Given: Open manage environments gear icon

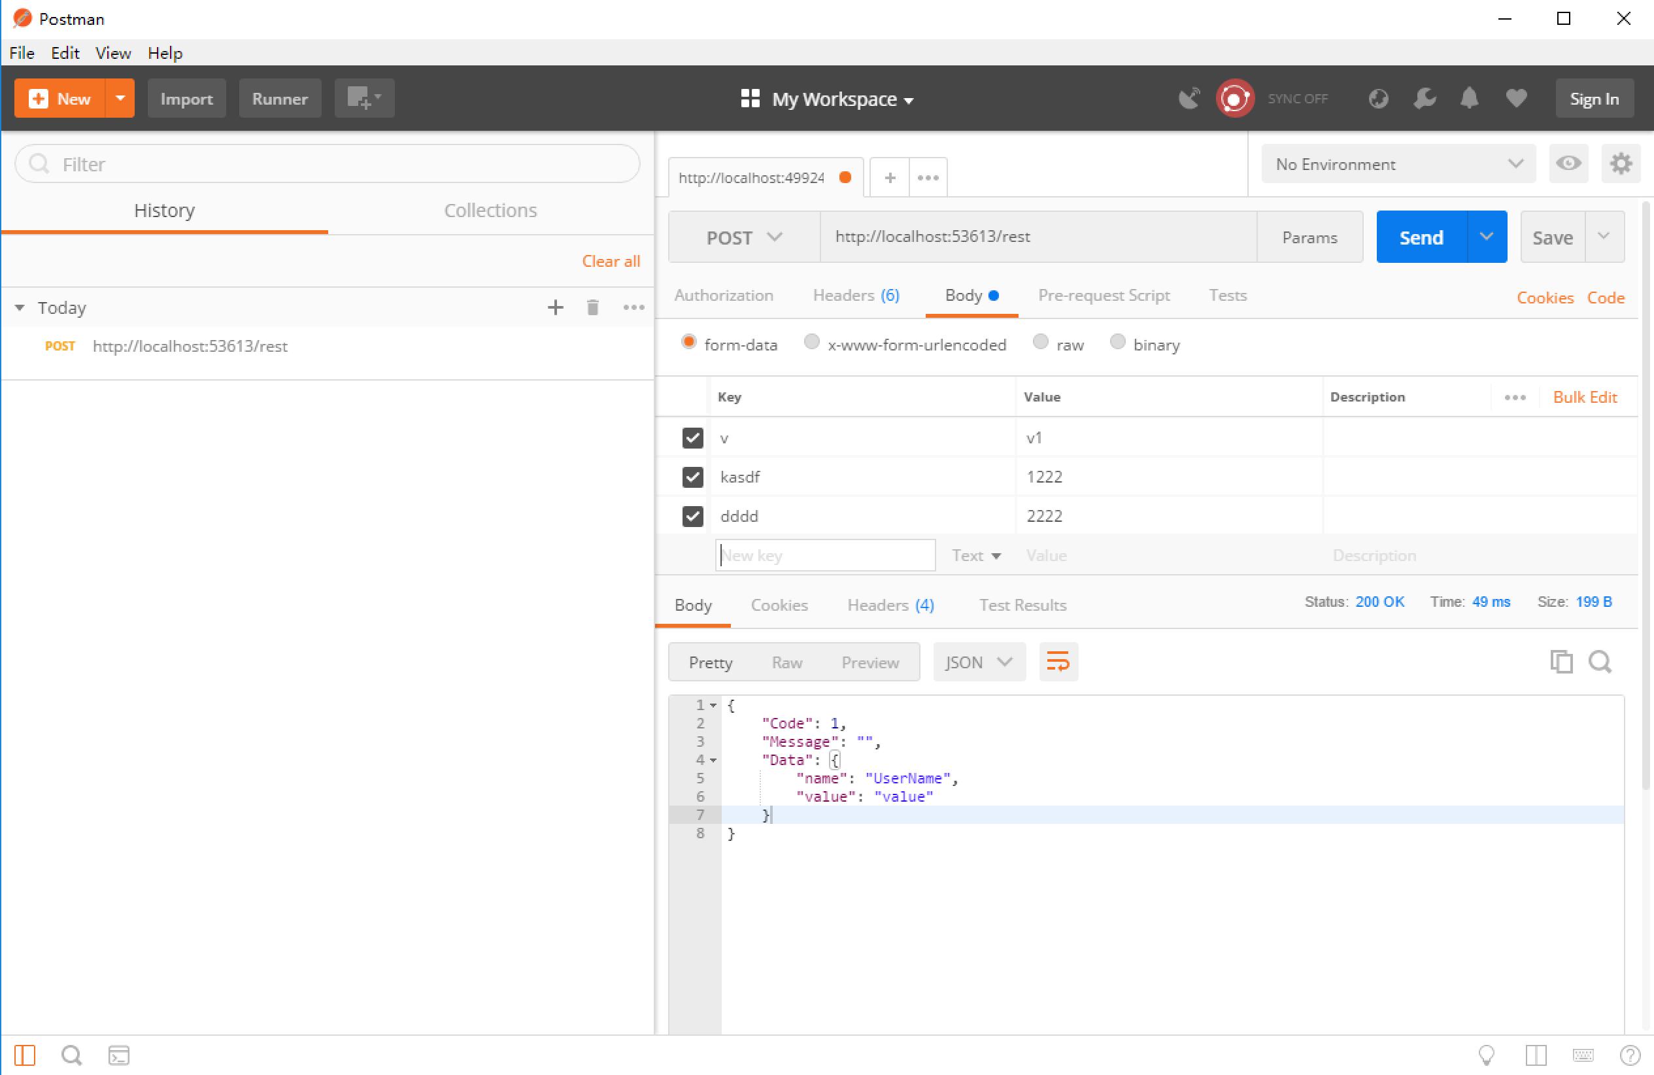Looking at the screenshot, I should click(x=1621, y=164).
